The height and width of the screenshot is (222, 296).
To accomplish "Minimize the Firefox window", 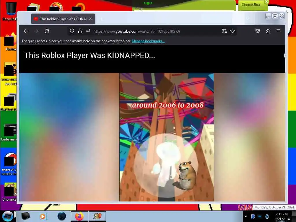I will pos(268,16).
